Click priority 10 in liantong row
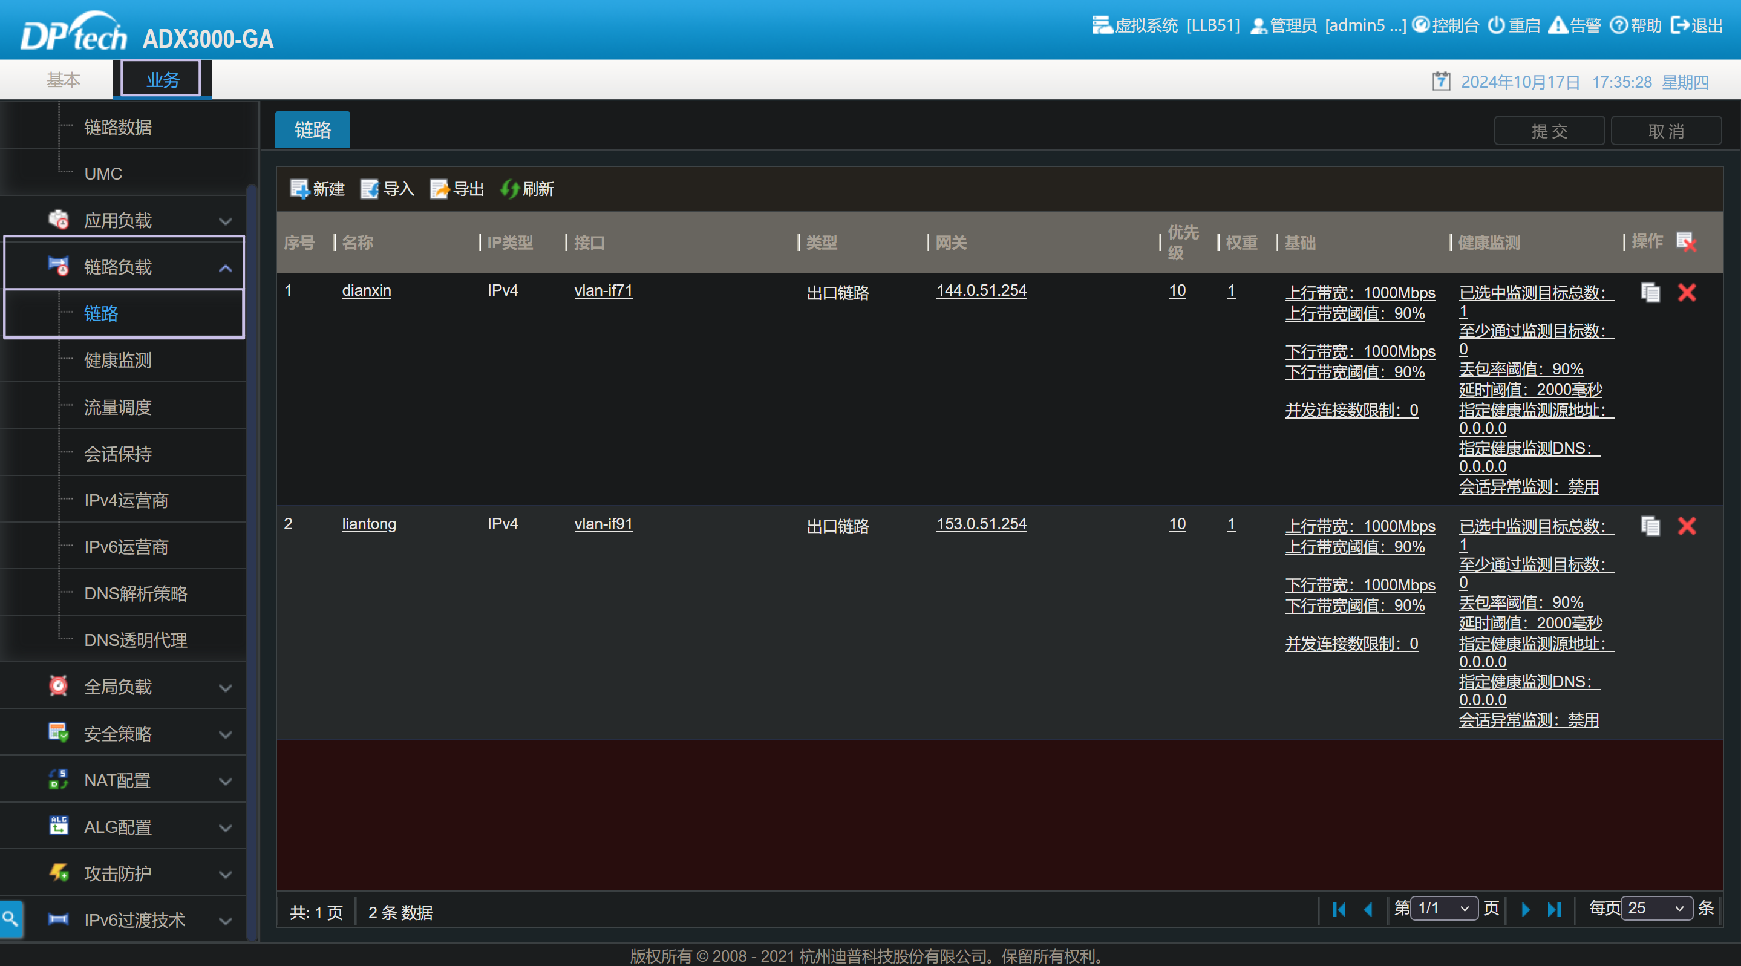 1177,524
